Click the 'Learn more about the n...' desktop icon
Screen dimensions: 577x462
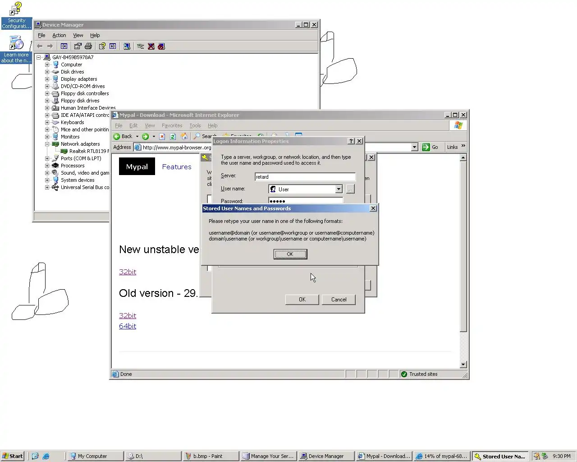pyautogui.click(x=16, y=50)
